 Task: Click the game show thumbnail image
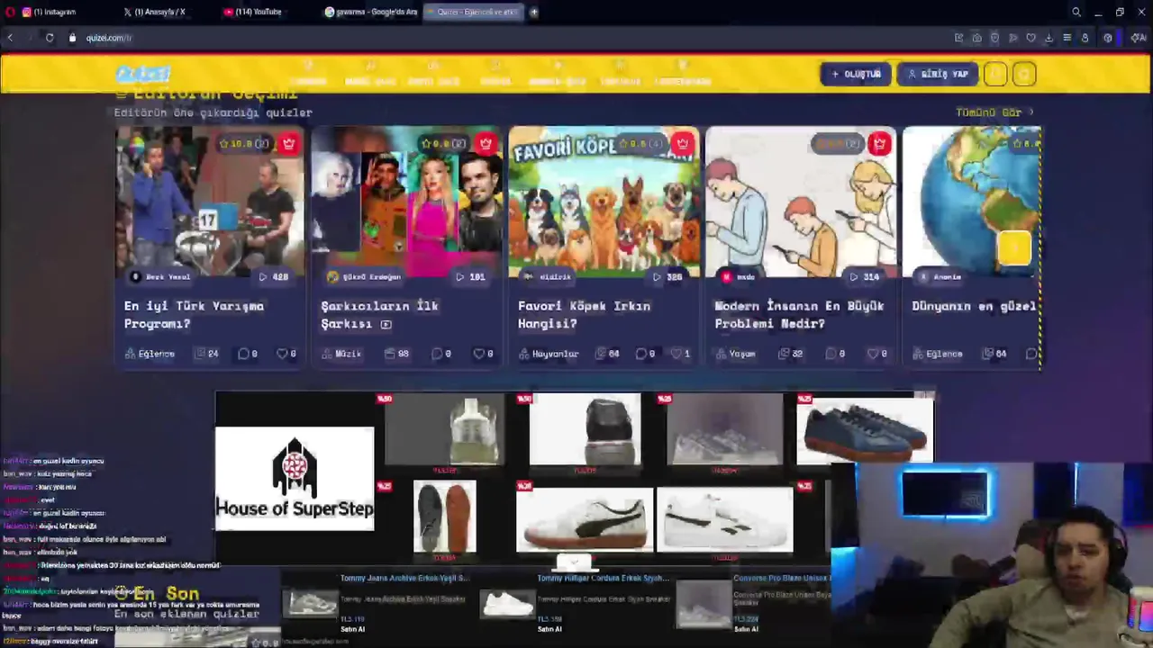210,202
